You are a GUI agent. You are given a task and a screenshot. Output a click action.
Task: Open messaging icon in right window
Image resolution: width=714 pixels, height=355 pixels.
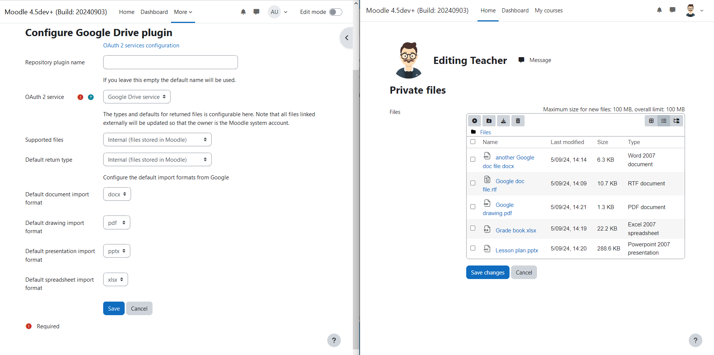(673, 10)
